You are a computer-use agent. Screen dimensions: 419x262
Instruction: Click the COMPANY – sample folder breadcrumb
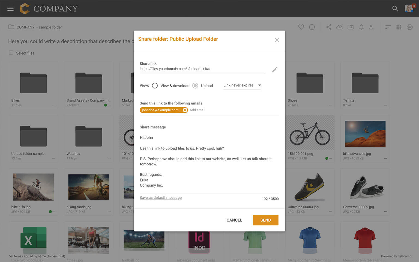click(x=39, y=27)
